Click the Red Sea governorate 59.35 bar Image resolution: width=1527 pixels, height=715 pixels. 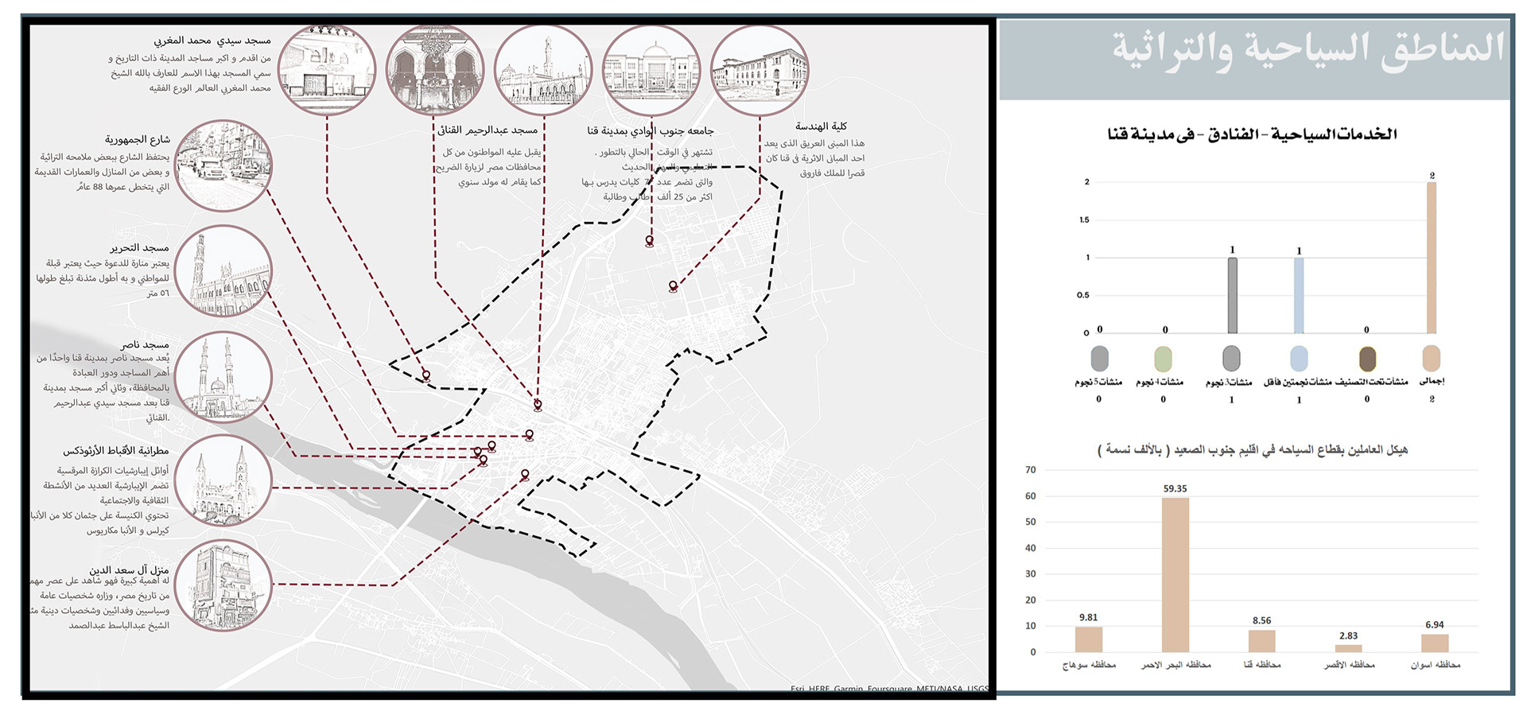click(1175, 574)
